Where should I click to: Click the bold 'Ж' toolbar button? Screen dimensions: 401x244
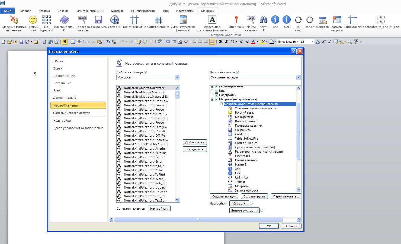pyautogui.click(x=220, y=42)
